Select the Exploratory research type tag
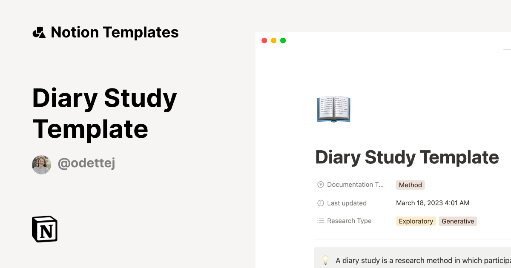Screen dimensions: 511x268 [416, 221]
